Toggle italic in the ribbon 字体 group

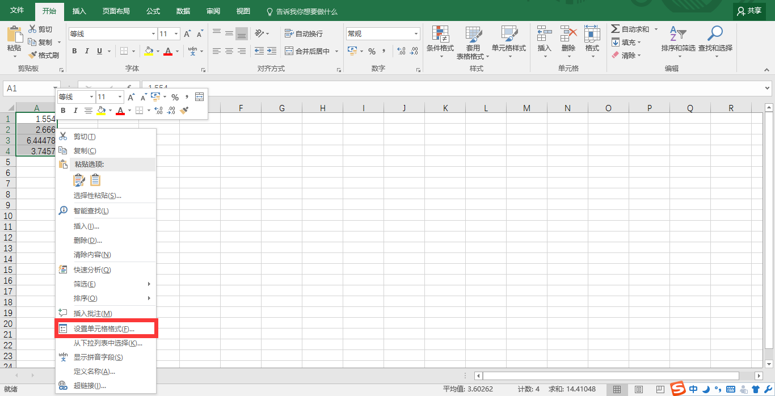pos(87,51)
